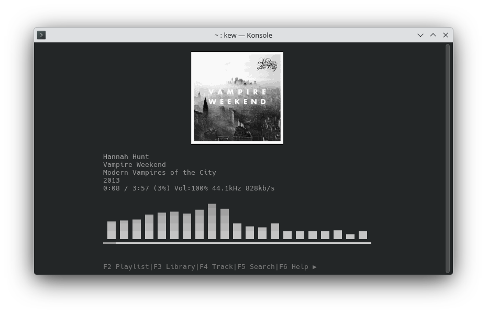Viewport: 487px width, 315px height.
Task: Show the F6 Help view
Action: [293, 267]
